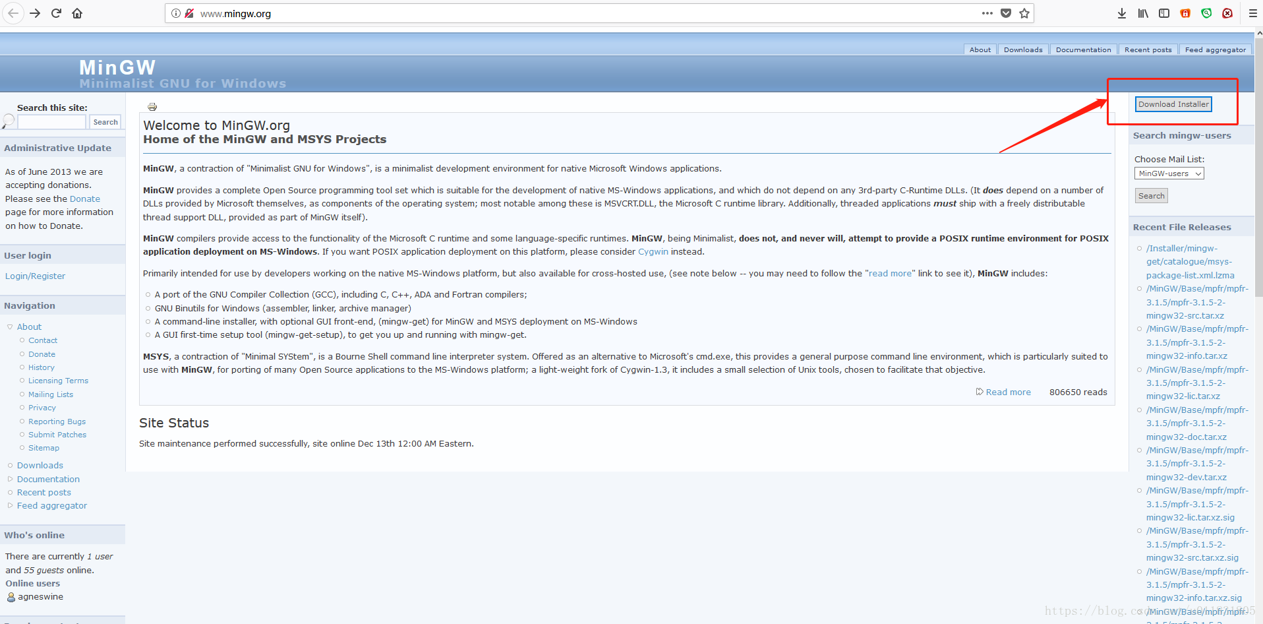
Task: Open the mpfr-3.1.5-2-mingw32-src.tar.xz release link
Action: tap(1197, 302)
